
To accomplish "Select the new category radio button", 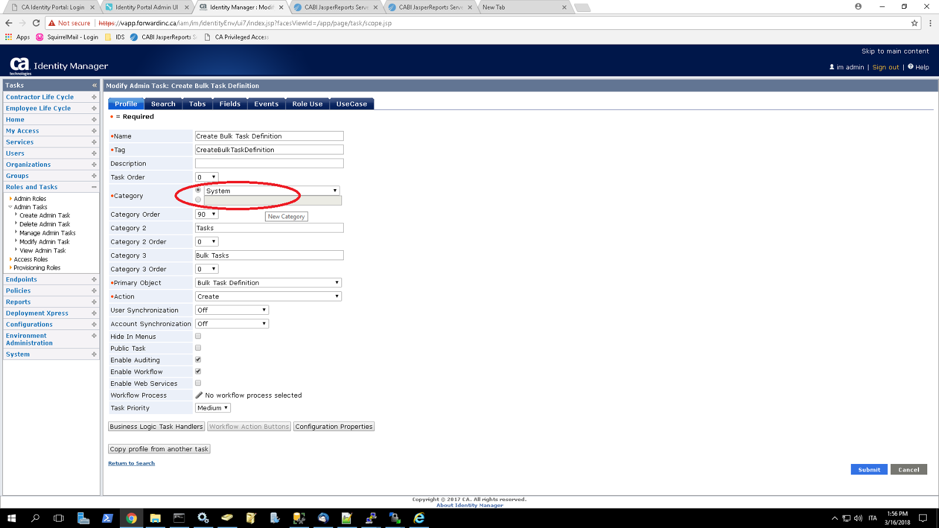I will (x=198, y=200).
